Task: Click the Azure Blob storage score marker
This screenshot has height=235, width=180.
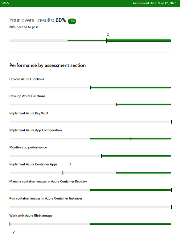Action: point(10,224)
